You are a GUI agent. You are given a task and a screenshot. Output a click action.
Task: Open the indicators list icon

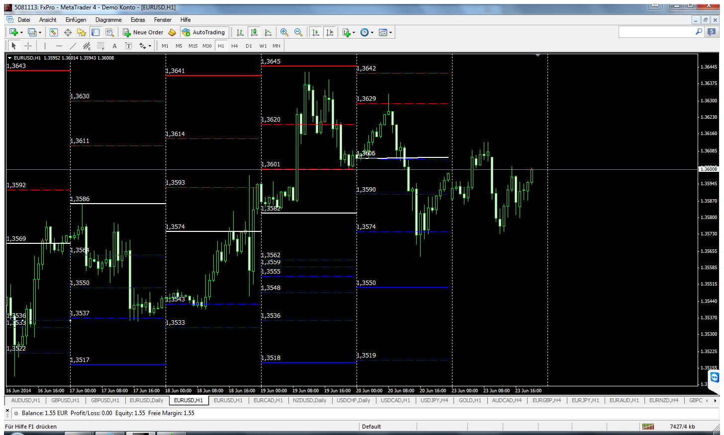tap(347, 32)
